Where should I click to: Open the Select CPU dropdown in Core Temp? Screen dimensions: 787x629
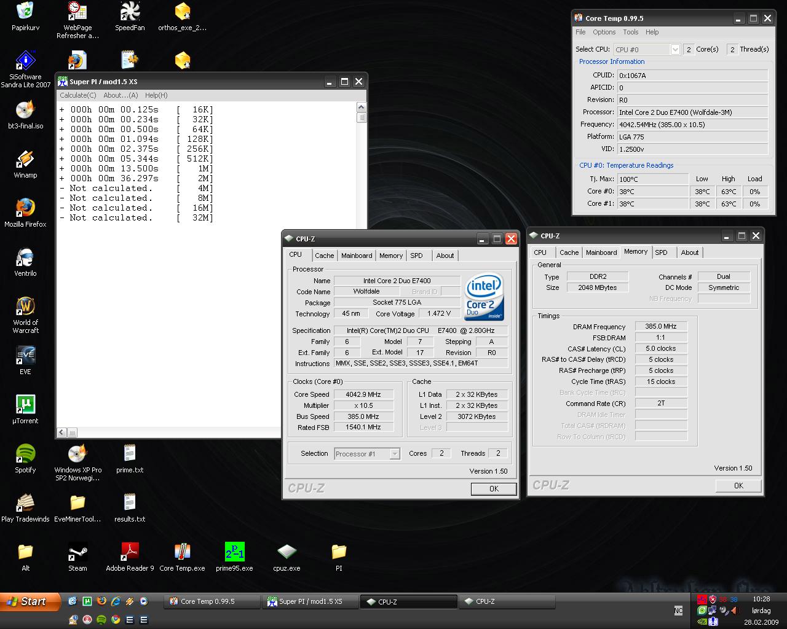[x=675, y=49]
